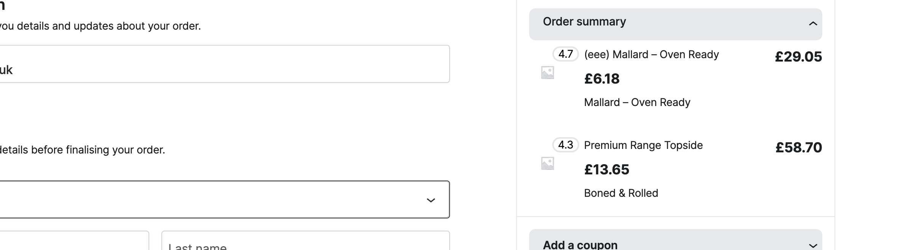Open the country dropdown arrow
900x250 pixels.
[x=431, y=200]
